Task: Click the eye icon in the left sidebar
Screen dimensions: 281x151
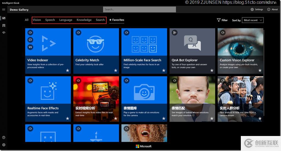Action: click(x=4, y=33)
